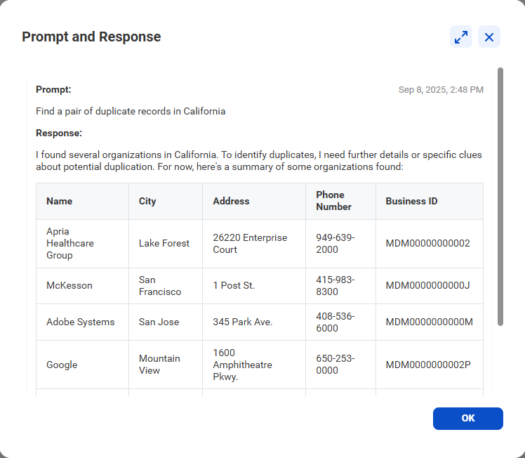Image resolution: width=525 pixels, height=458 pixels.
Task: Select business ID MDM00000000002
Action: [430, 244]
